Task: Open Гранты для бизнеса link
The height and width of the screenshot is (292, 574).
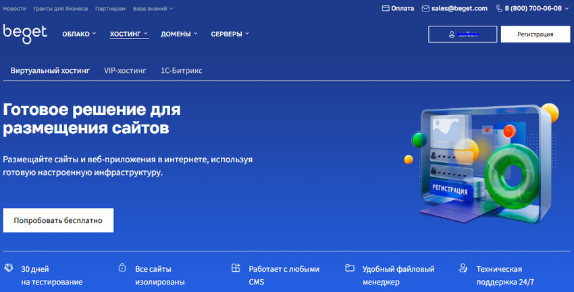Action: [x=60, y=8]
